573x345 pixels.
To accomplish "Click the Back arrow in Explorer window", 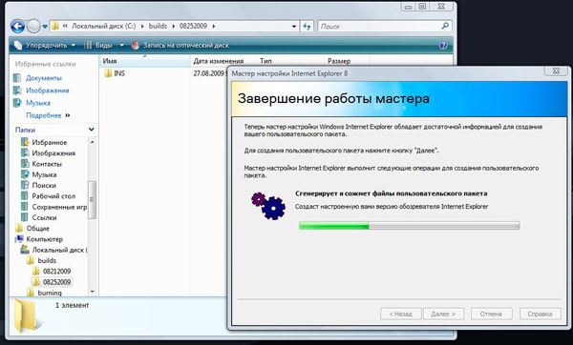I will click(x=17, y=27).
